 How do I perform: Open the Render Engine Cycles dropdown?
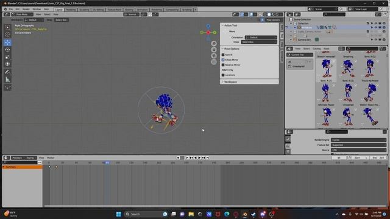358,140
